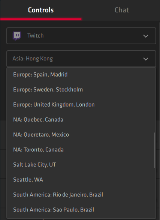The width and height of the screenshot is (160, 220).
Task: Switch to the Chat tab
Action: click(122, 10)
